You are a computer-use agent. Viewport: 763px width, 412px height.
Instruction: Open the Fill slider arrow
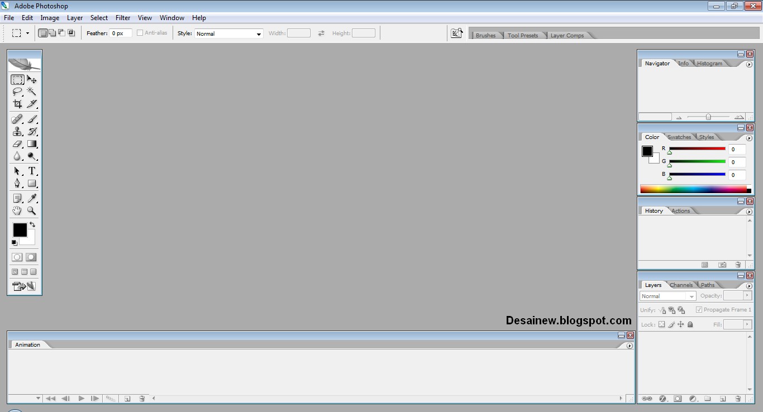point(747,324)
